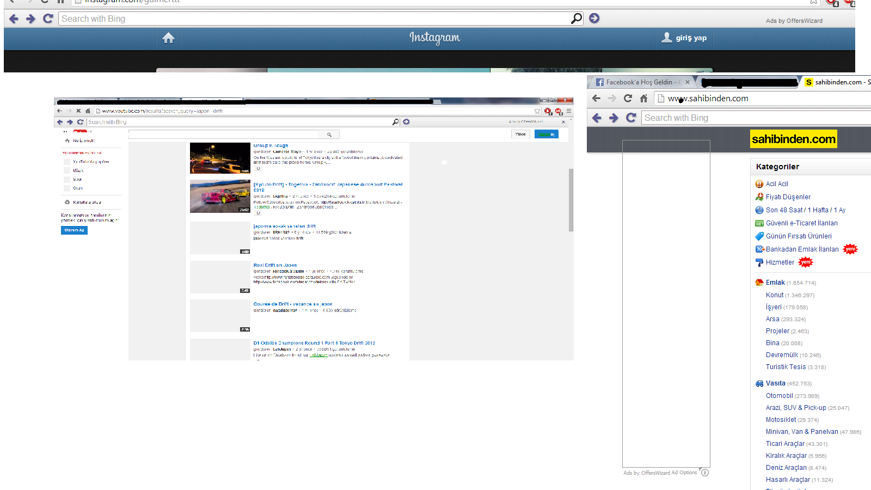Click bookmark star in YouTube window address bar
This screenshot has height=490, width=871.
(537, 111)
